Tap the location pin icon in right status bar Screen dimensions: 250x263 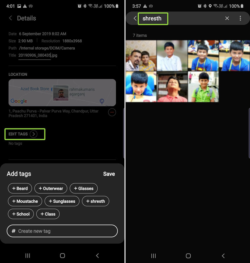tap(210, 6)
